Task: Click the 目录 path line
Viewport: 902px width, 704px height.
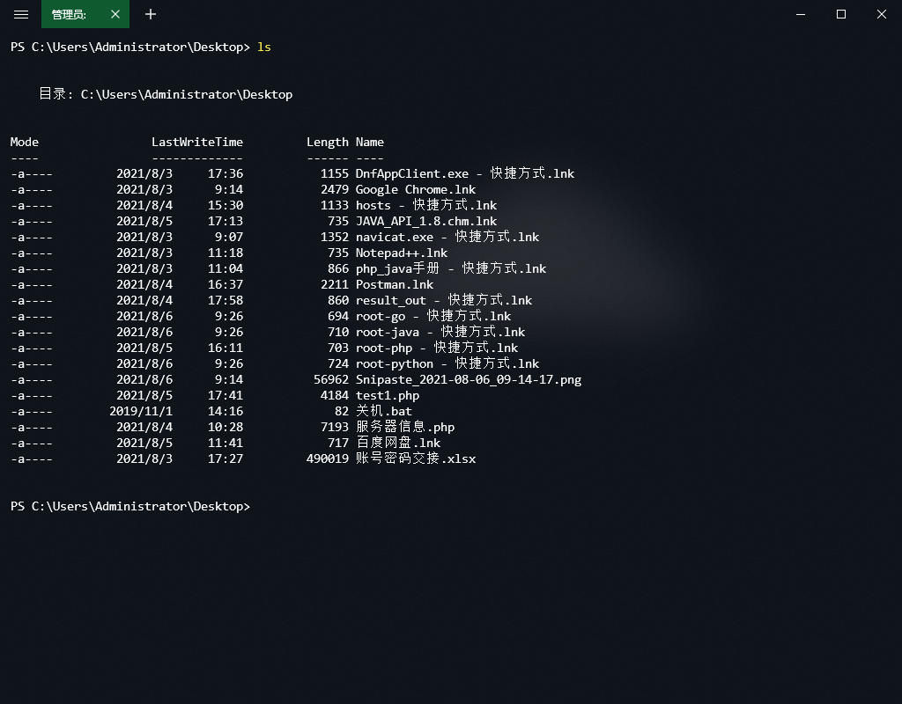Action: coord(166,94)
